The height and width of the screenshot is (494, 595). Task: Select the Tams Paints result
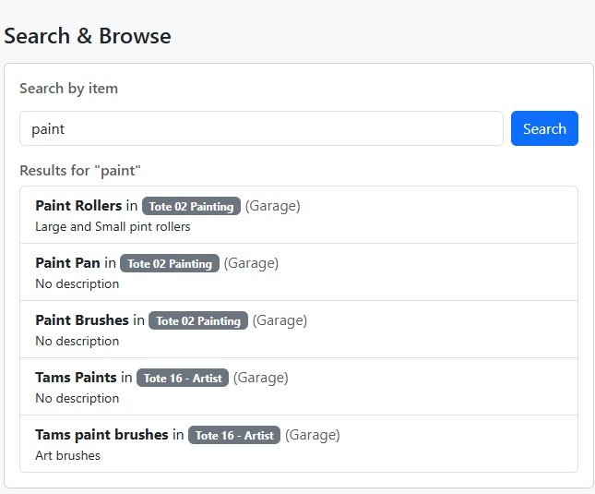76,378
